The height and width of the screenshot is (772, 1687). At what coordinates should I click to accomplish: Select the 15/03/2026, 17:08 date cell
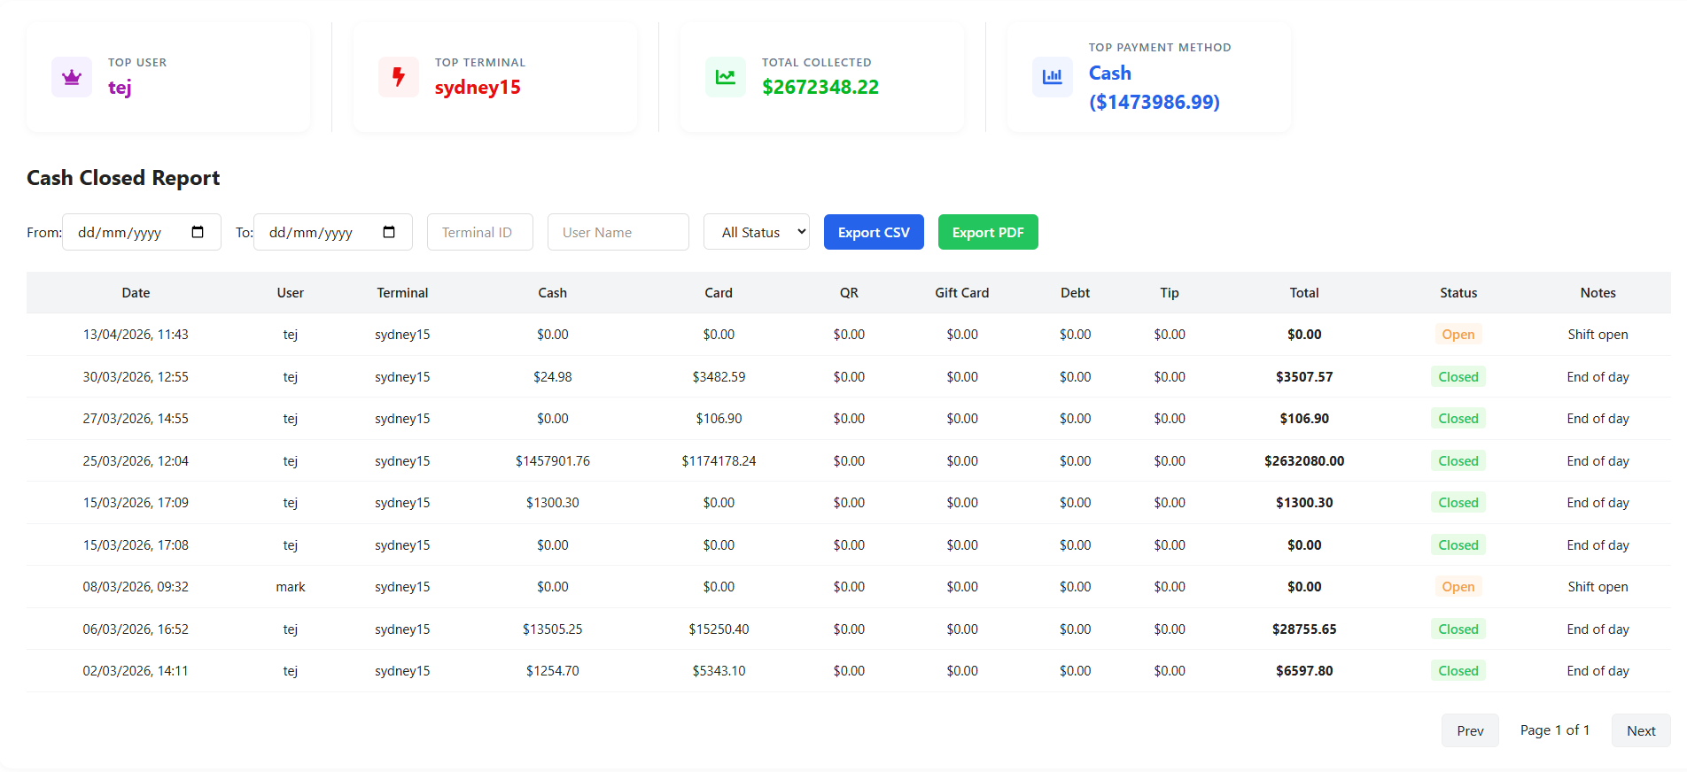pos(136,545)
